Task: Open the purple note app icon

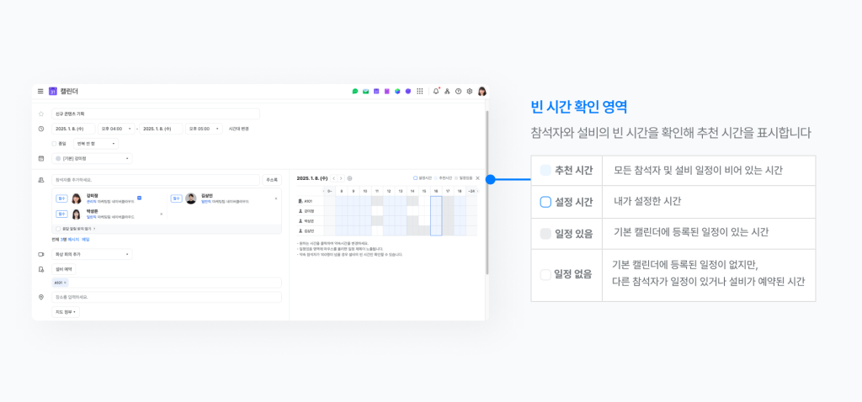Action: pyautogui.click(x=386, y=91)
